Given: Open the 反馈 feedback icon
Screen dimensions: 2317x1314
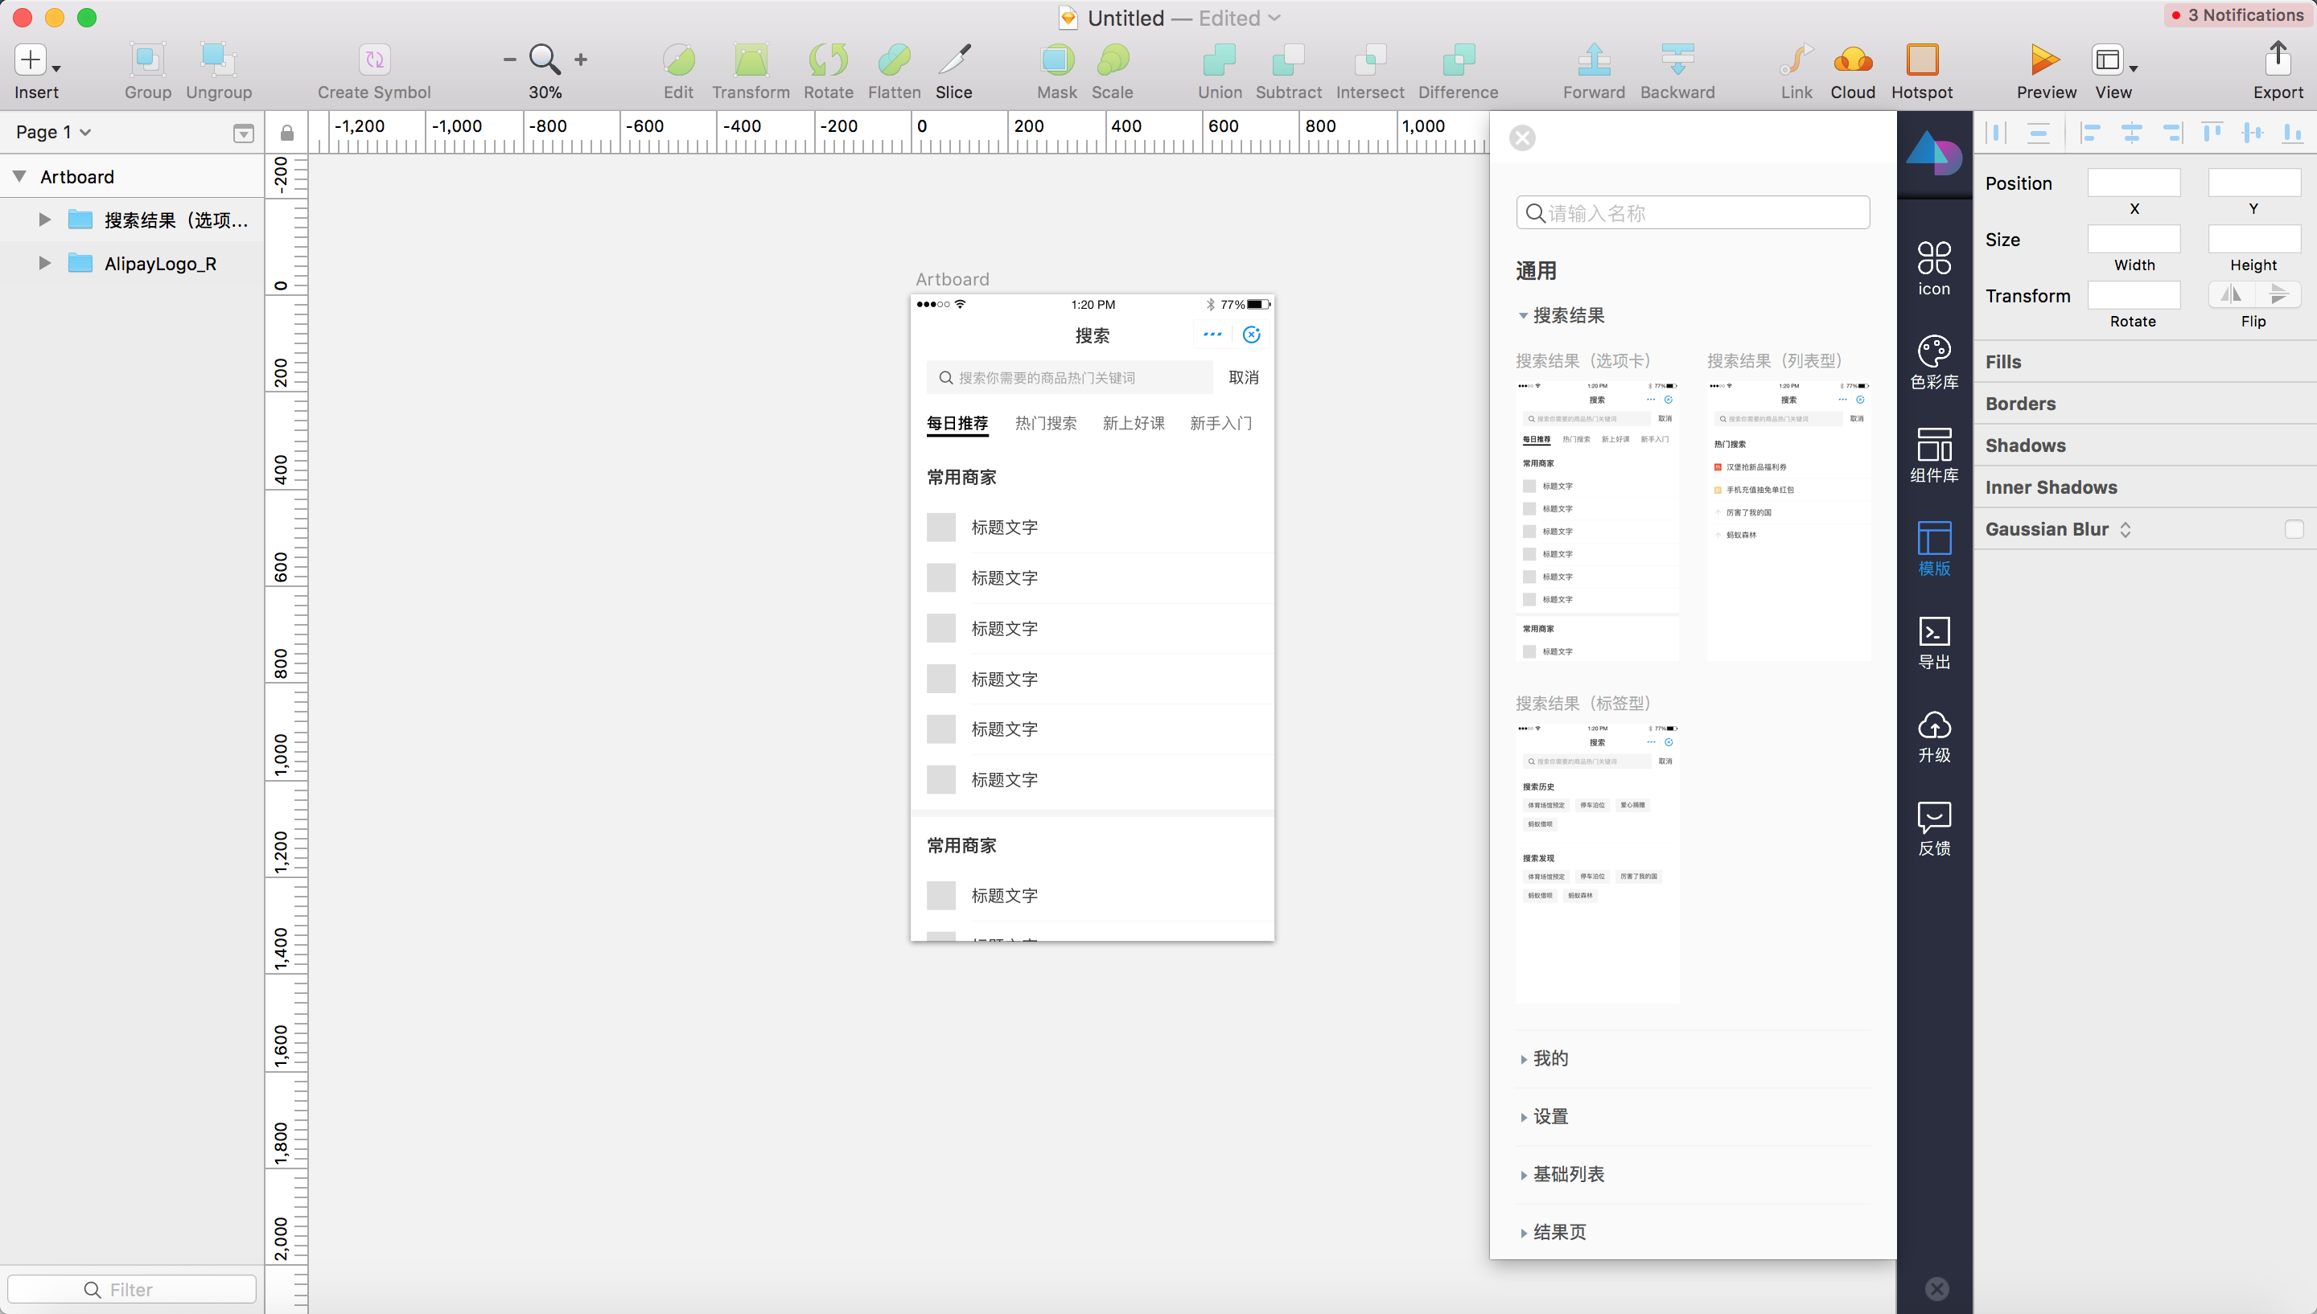Looking at the screenshot, I should 1933,827.
